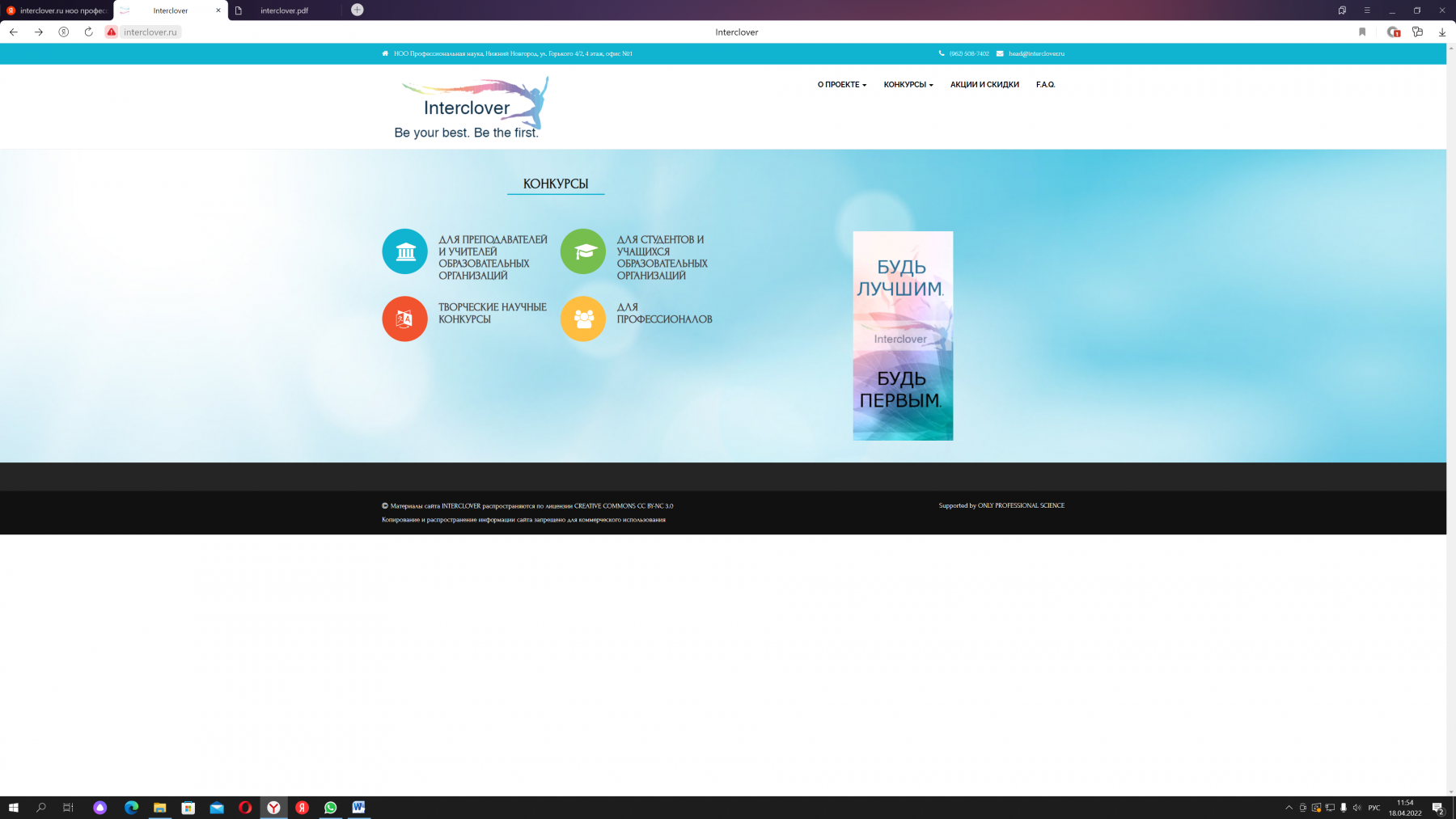Open the browser downloads icon
1456x819 pixels.
1441,32
